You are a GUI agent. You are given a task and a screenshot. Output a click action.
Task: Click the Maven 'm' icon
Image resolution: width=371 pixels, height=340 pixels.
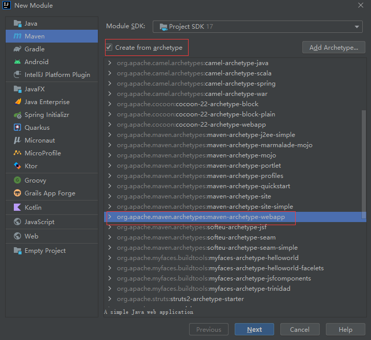(17, 36)
